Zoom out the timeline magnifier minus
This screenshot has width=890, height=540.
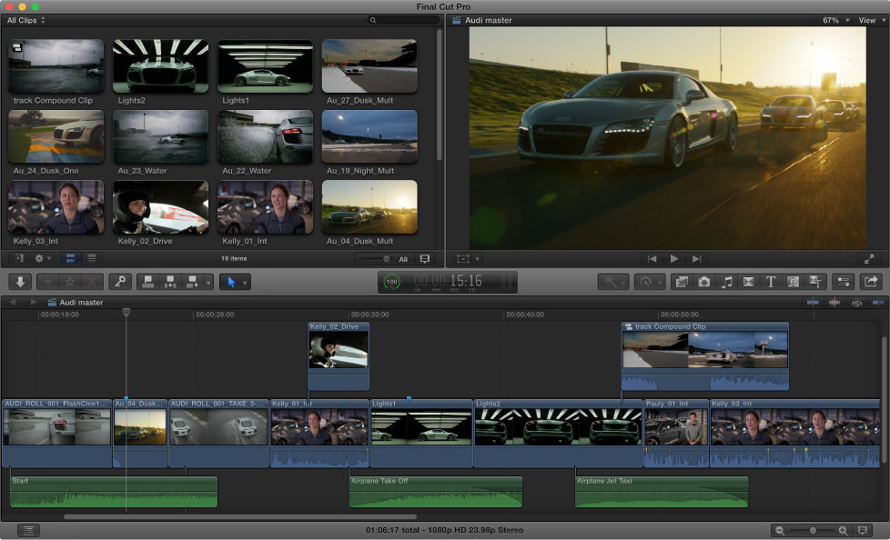pyautogui.click(x=780, y=530)
